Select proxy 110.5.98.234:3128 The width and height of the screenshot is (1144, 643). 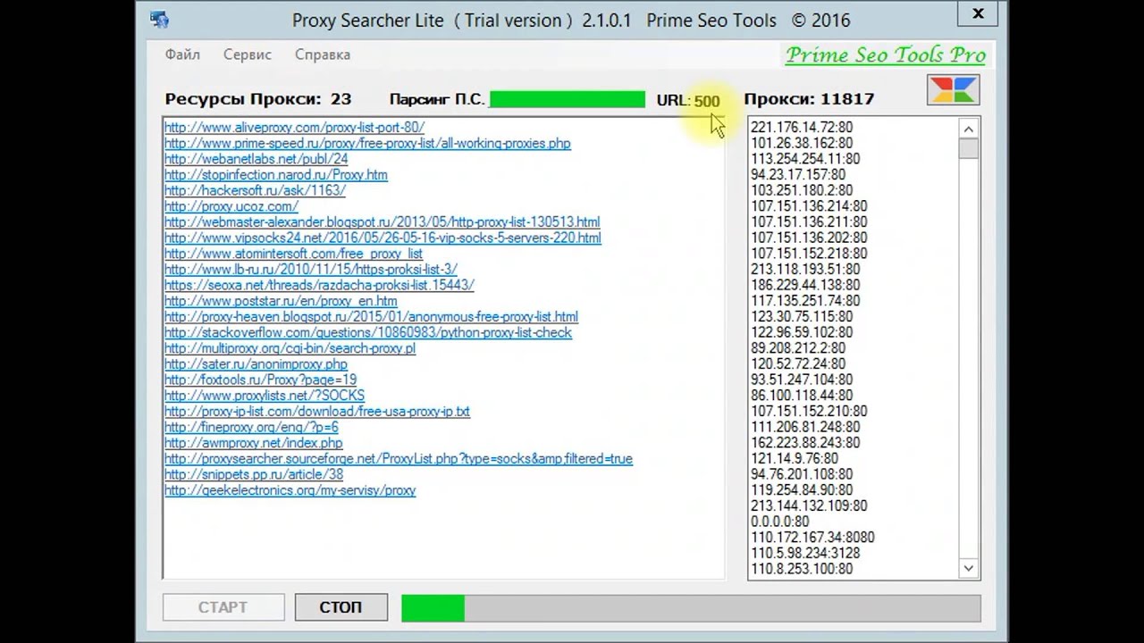(805, 554)
